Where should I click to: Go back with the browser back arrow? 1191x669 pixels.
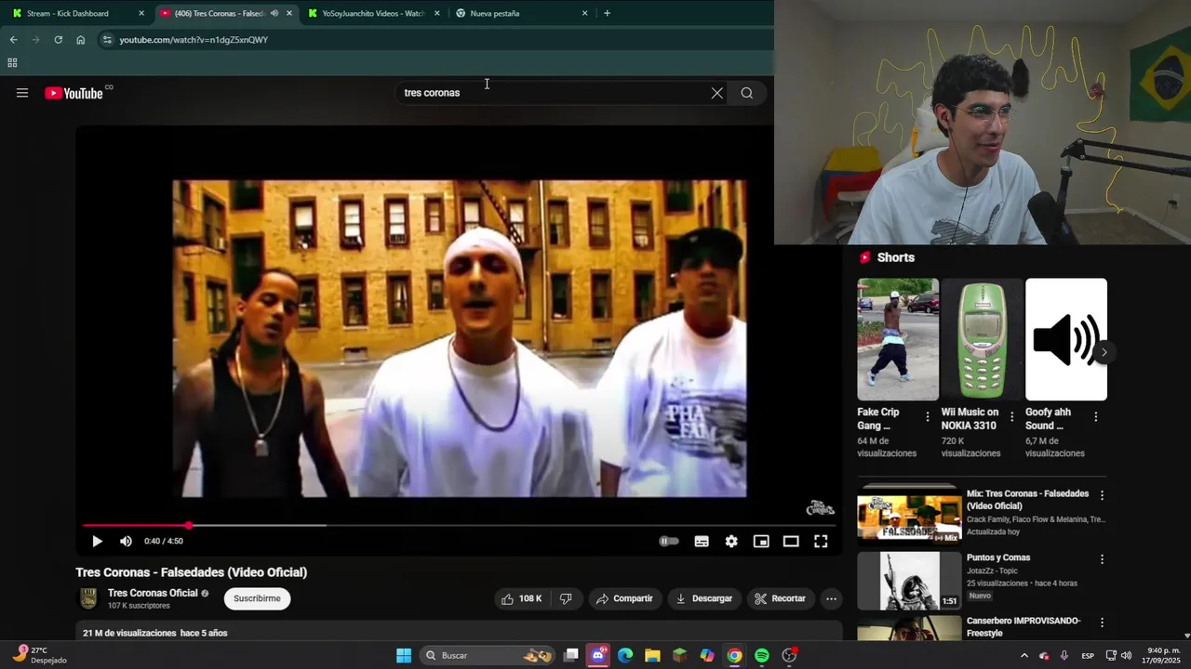point(13,40)
